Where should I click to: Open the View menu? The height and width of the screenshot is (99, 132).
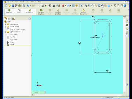(16, 2)
